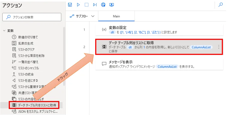The height and width of the screenshot is (115, 229).
Task: Click the Save icon in toolbar
Action: [x=70, y=4]
